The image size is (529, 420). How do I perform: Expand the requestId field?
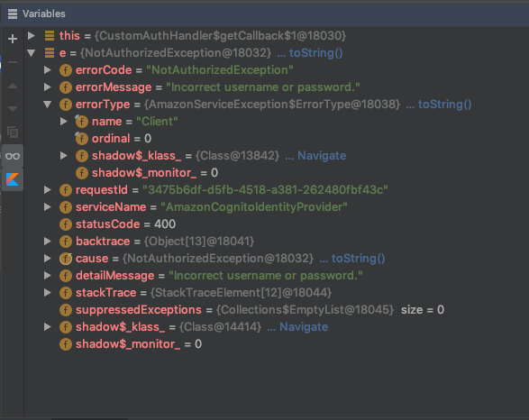(x=48, y=189)
